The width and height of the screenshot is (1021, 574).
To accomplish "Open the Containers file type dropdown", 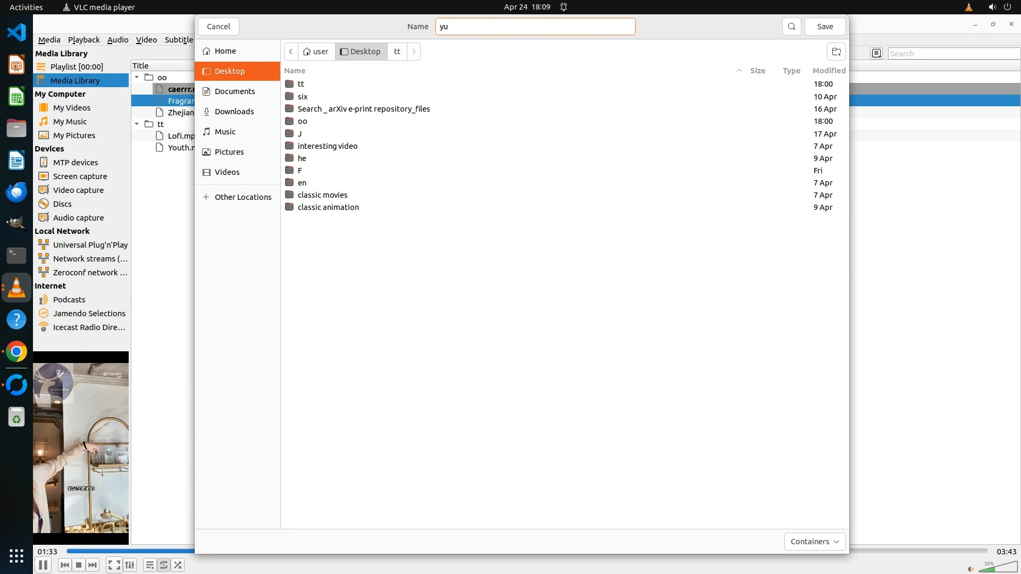I will coord(814,542).
